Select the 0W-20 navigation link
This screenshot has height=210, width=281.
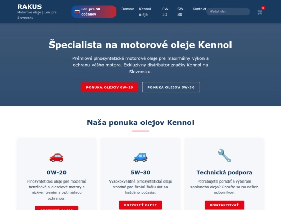[166, 12]
